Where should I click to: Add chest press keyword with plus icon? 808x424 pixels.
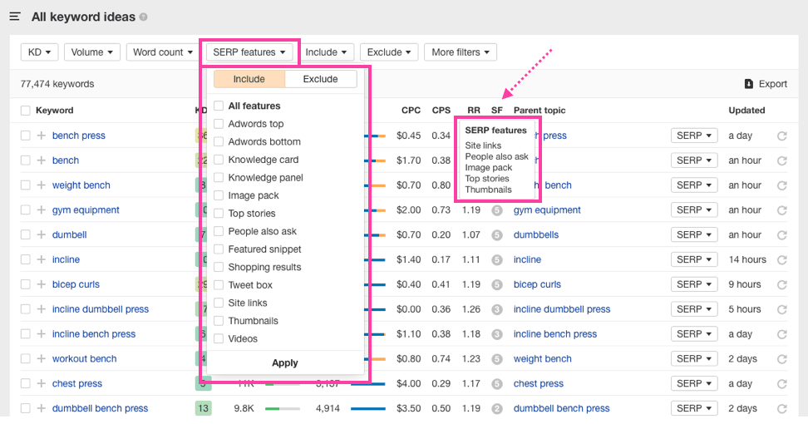click(42, 383)
